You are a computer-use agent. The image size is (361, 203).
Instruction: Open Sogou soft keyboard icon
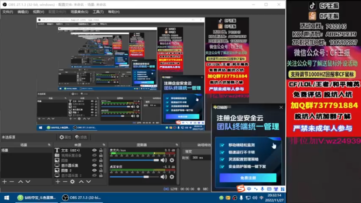(x=269, y=189)
